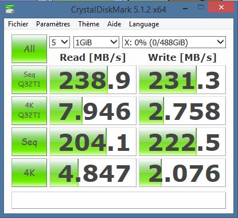Open the Paramètres menu
The image size is (238, 218).
(53, 24)
